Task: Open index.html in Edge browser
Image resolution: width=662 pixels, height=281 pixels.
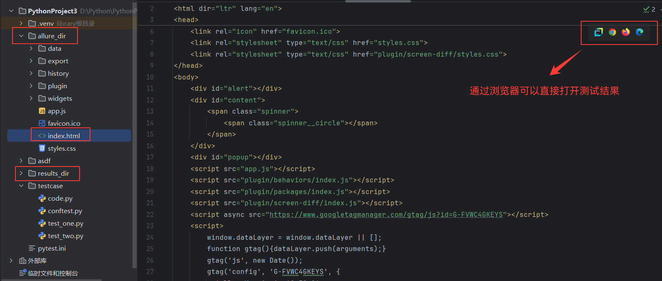Action: [640, 32]
